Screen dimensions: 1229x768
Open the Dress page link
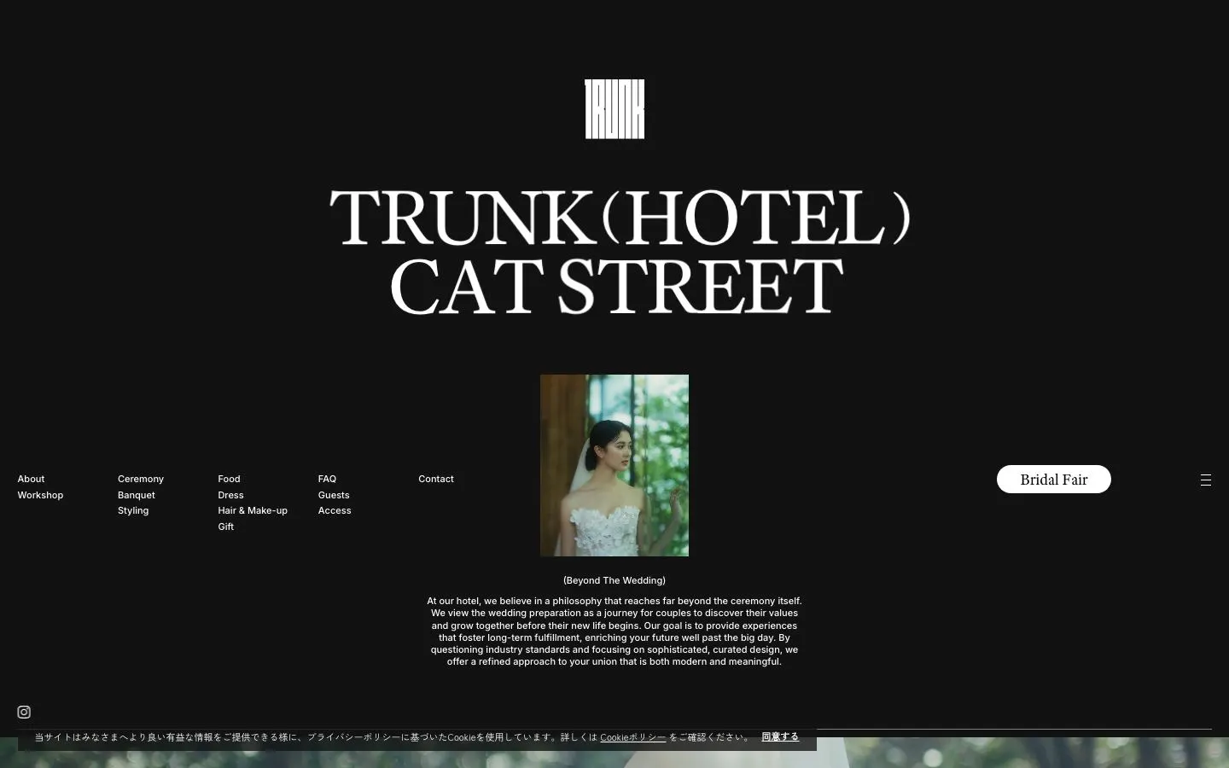tap(230, 495)
